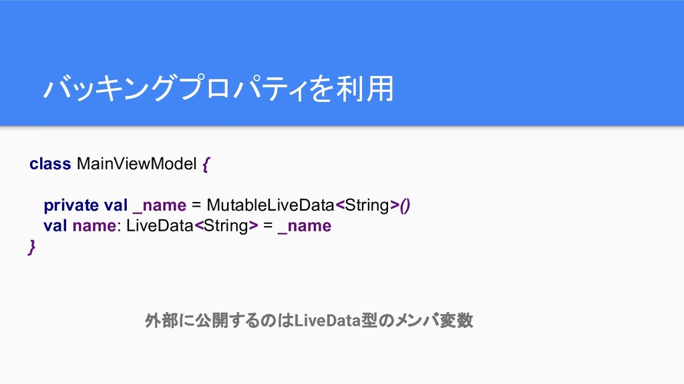684x384 pixels.
Task: Click the 'private' keyword
Action: click(71, 205)
